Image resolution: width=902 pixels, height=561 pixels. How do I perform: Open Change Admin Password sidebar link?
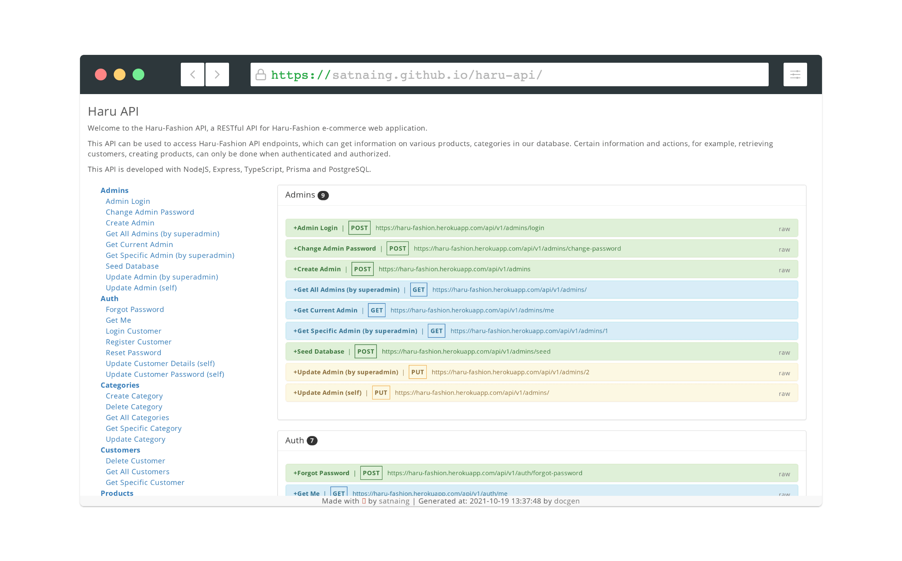[150, 212]
